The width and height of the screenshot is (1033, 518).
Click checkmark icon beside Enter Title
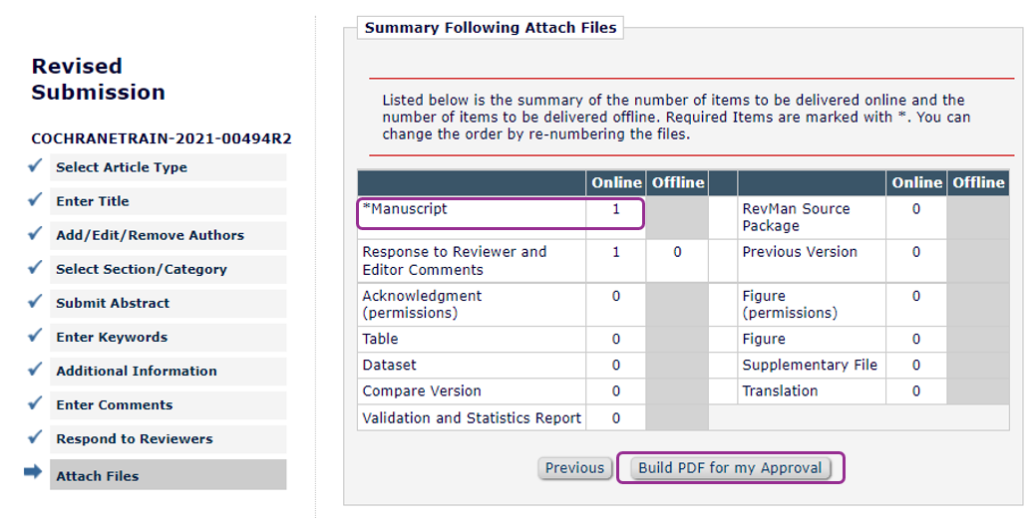(x=34, y=200)
